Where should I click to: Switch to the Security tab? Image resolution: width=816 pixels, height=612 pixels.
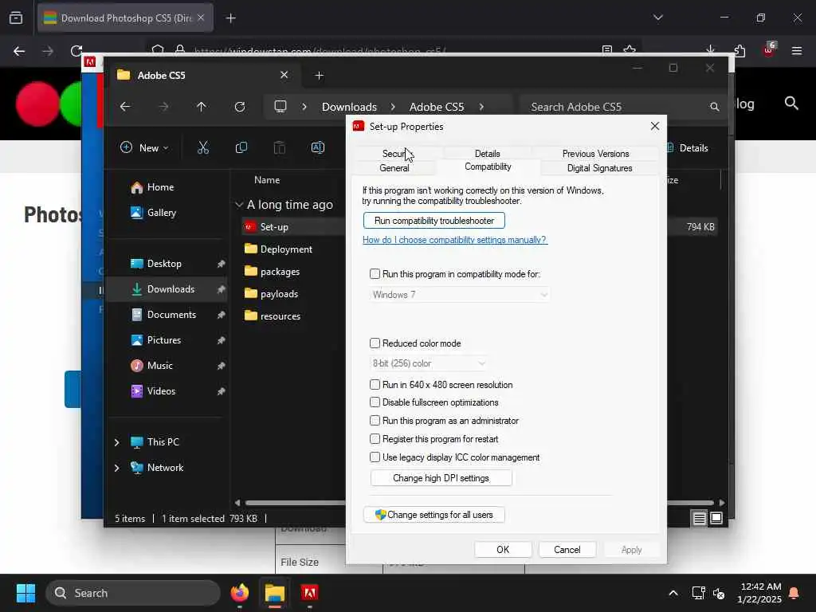[x=398, y=154]
